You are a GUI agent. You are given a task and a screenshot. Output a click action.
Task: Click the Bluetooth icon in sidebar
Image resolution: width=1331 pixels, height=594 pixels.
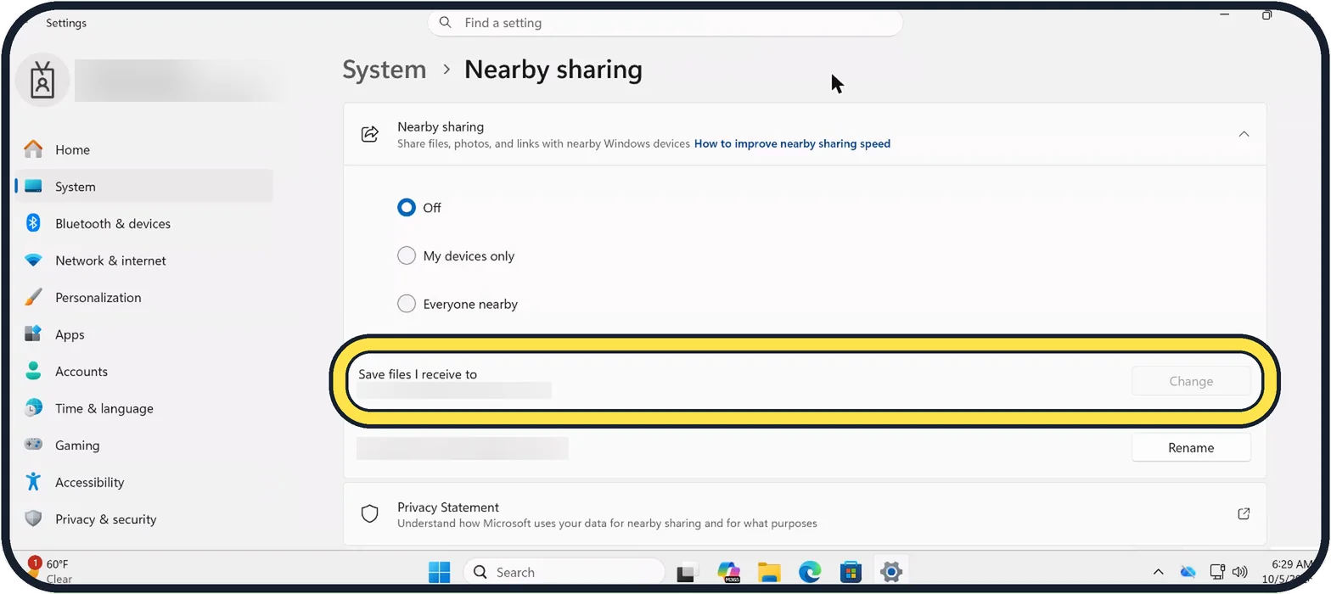33,223
